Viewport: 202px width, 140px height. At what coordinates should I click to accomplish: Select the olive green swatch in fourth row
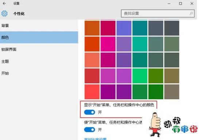point(156,76)
